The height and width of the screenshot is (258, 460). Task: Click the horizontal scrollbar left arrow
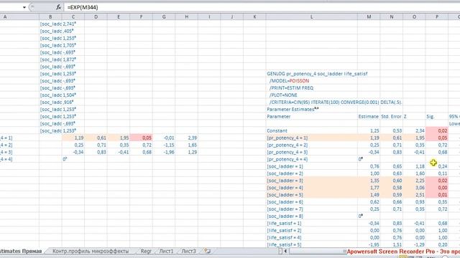coord(285,251)
